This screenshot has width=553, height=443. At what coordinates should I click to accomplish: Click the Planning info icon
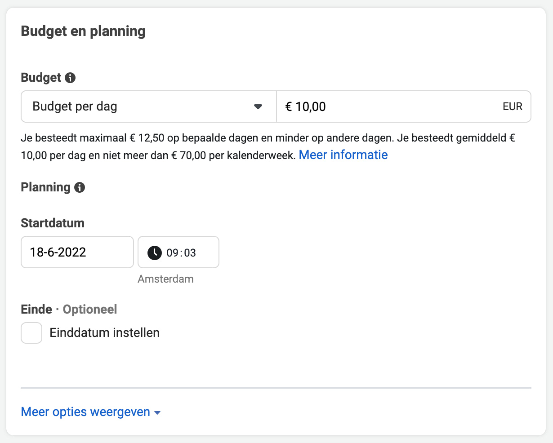pyautogui.click(x=80, y=187)
